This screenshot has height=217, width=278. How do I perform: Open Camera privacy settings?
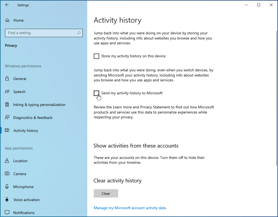[x=20, y=174]
